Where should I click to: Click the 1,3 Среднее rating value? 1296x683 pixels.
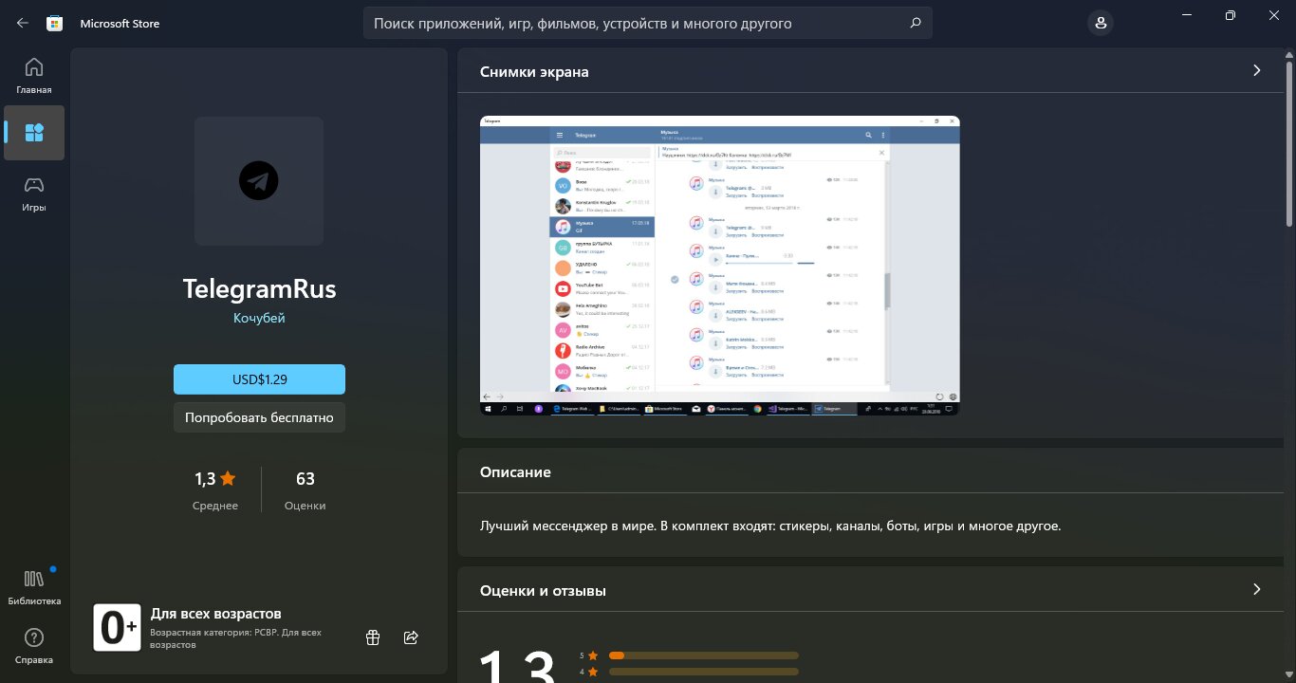(x=215, y=490)
